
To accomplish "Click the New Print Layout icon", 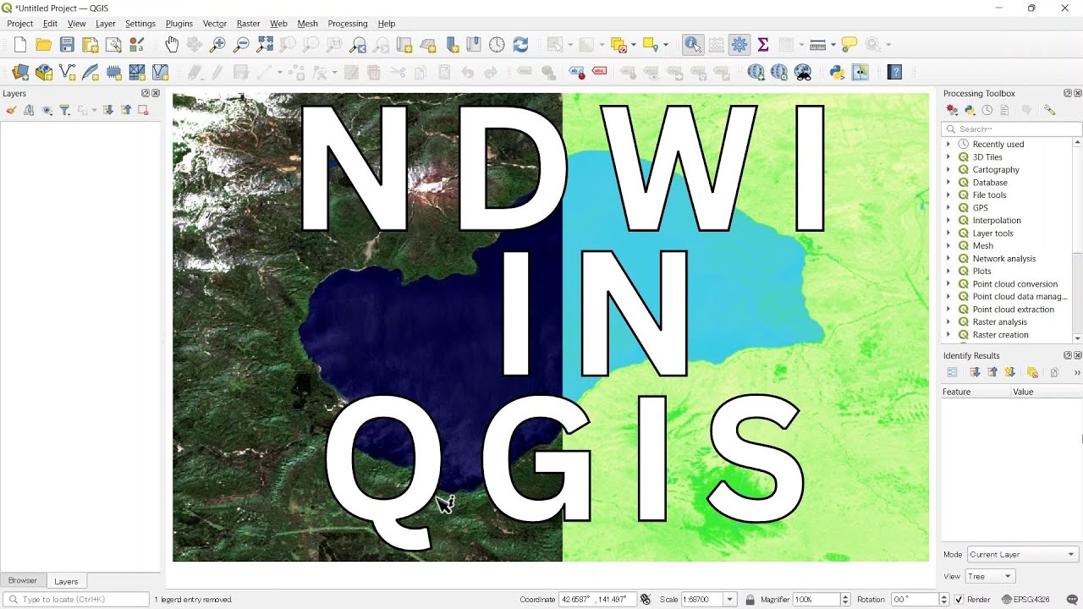I will [91, 45].
